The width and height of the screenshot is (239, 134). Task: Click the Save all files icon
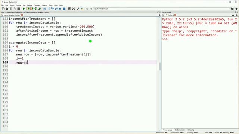pos(15,9)
